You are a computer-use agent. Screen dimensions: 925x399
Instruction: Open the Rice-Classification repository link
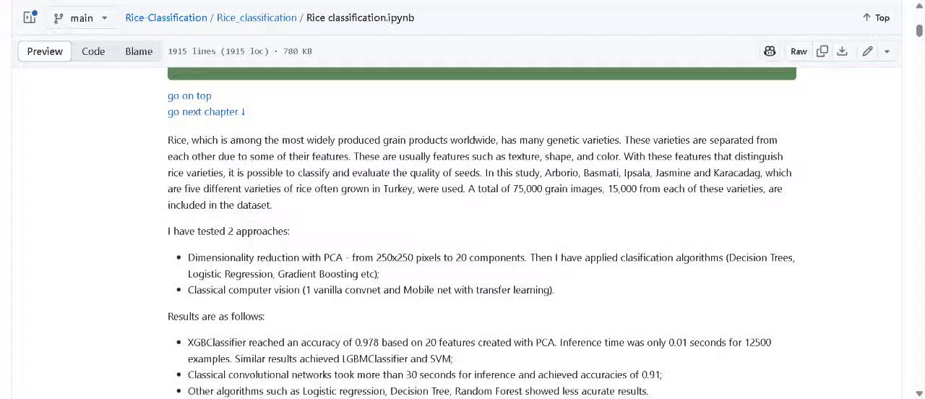click(166, 17)
